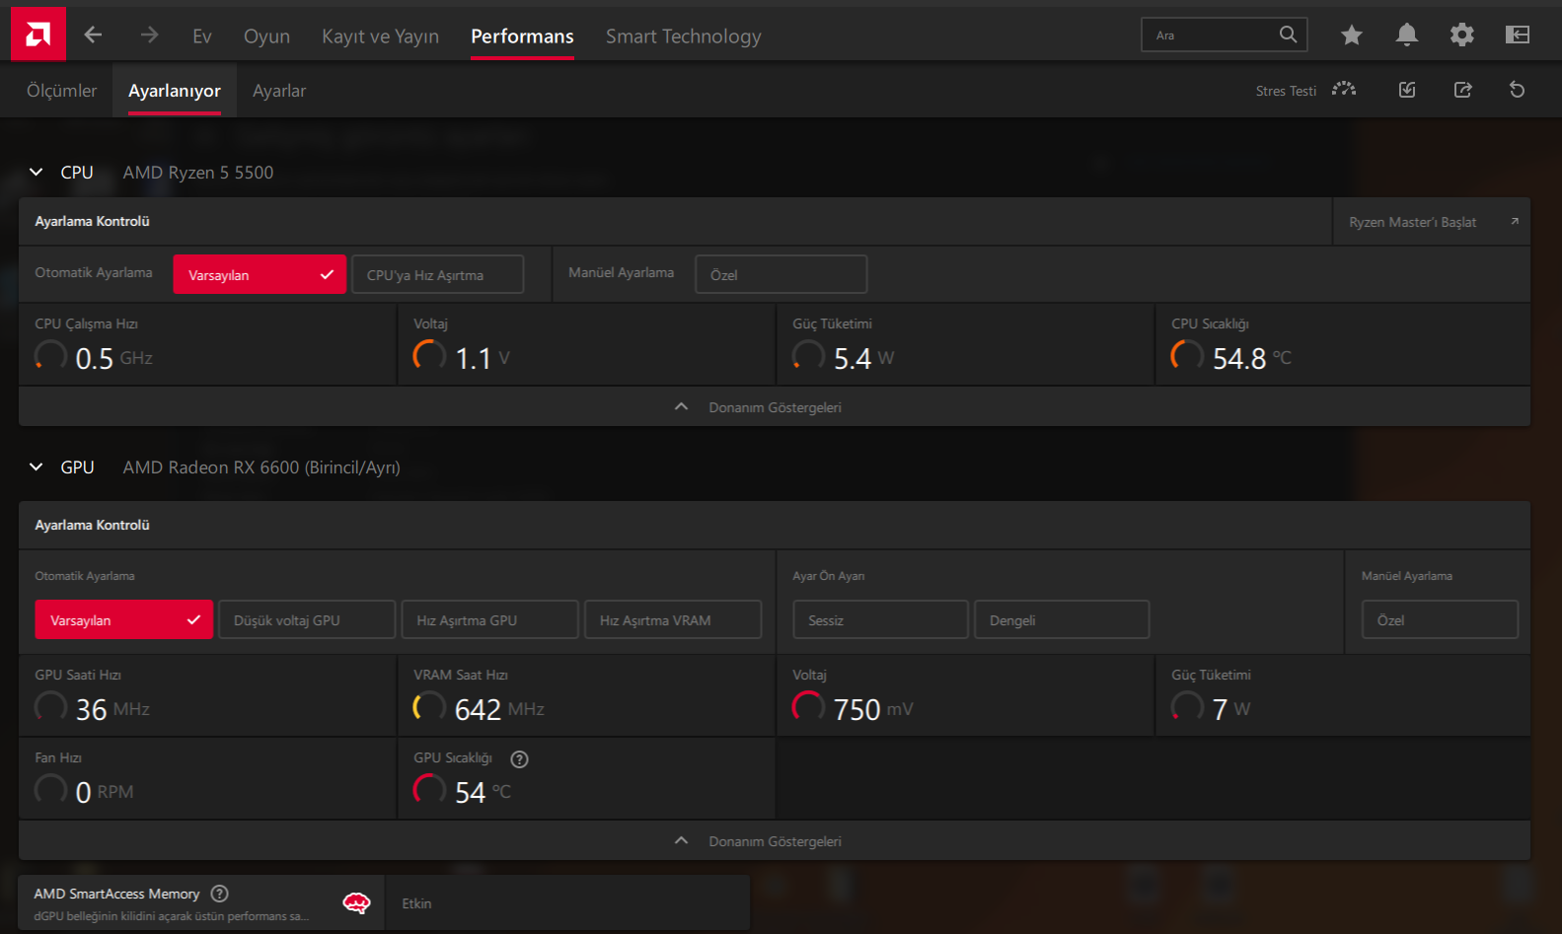Open GPU Sıcaklığı help question mark
1562x934 pixels.
click(519, 758)
